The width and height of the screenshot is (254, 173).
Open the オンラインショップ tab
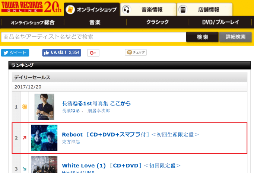[92, 10]
